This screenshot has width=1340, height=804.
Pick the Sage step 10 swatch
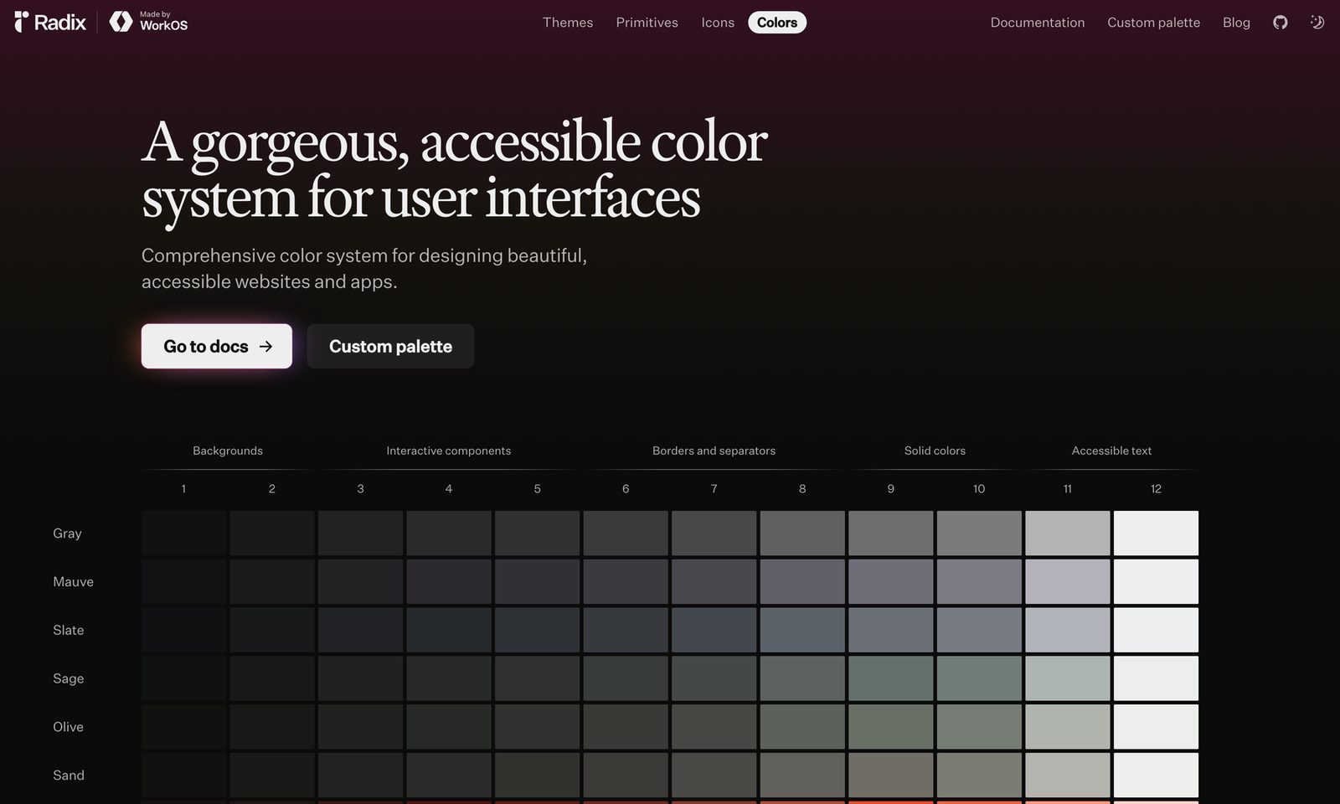coord(979,678)
